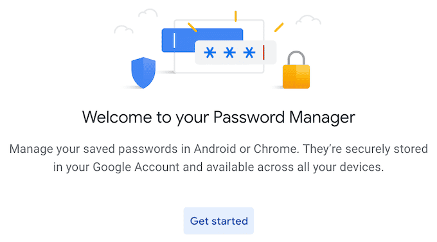Click the third blue asterisk
Screen dimensions: 437x242
click(249, 53)
